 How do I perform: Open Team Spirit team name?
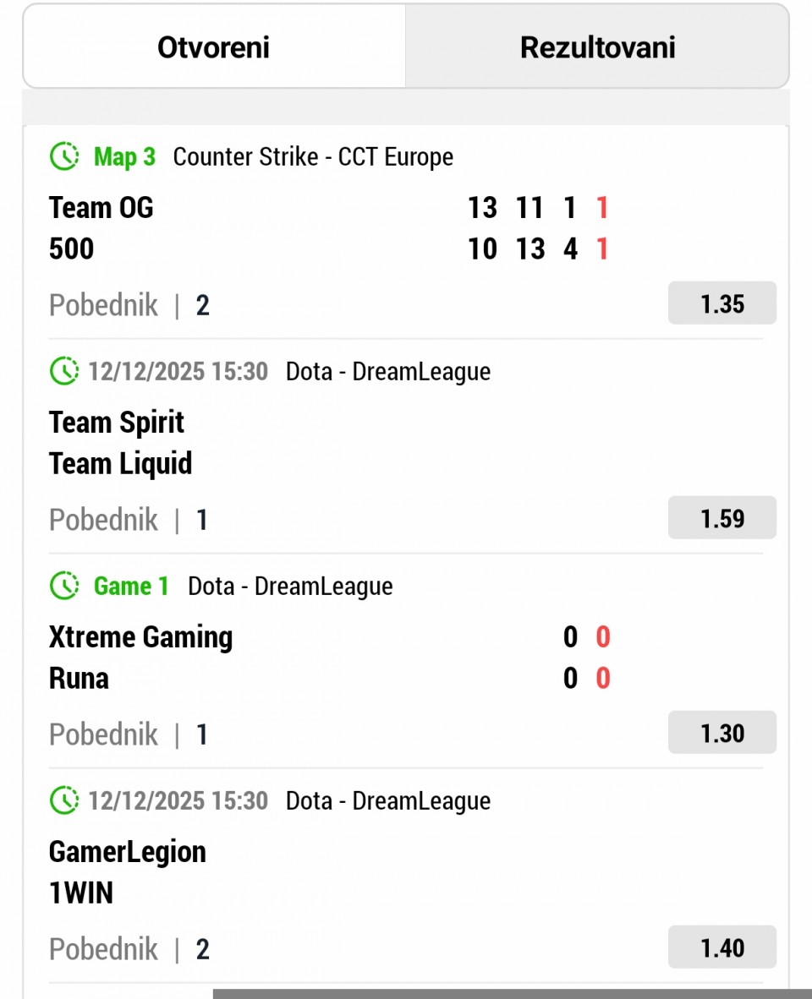click(117, 423)
